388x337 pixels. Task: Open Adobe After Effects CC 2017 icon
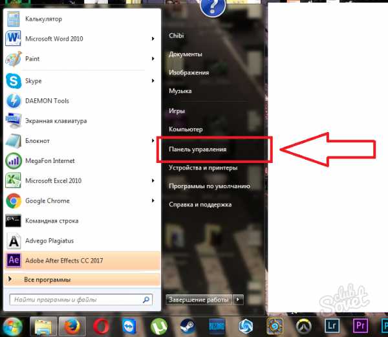tap(14, 260)
